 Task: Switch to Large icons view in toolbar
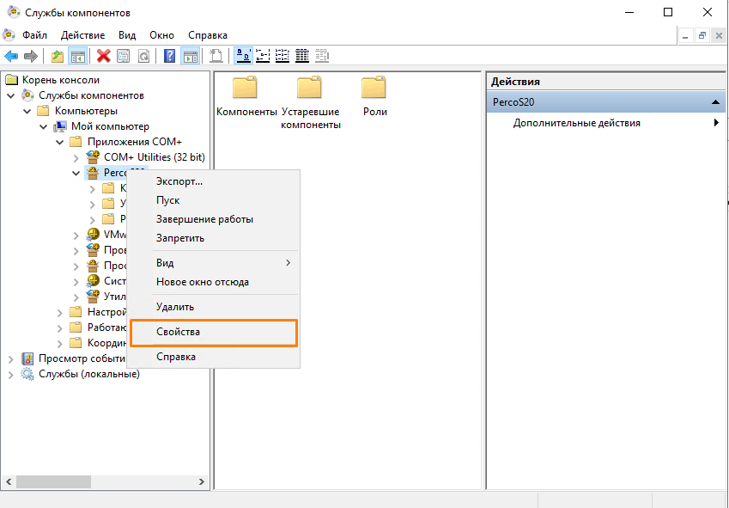[x=243, y=56]
